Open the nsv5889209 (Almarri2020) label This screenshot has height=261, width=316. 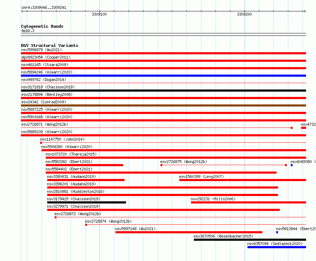click(47, 132)
